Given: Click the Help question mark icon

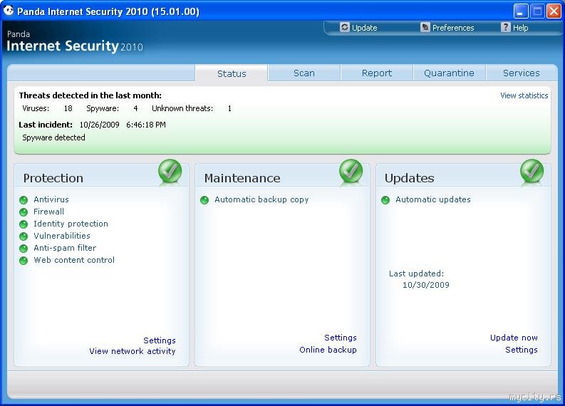Looking at the screenshot, I should coord(506,27).
